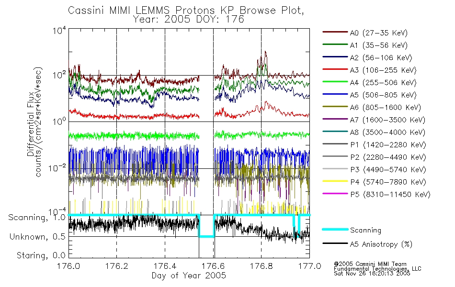The image size is (455, 287).
Task: Click the 'A5 Anisotropy (%)' legend label
Action: [x=381, y=244]
